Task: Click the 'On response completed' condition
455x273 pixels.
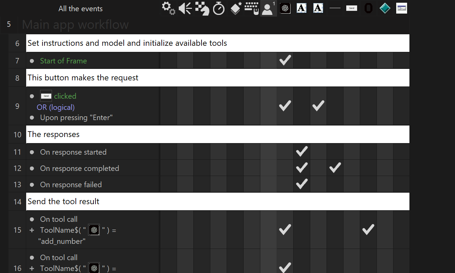Action: 80,168
